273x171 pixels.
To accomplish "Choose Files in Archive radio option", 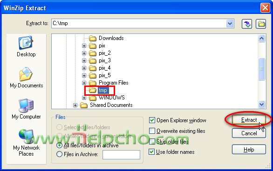I will [59, 154].
